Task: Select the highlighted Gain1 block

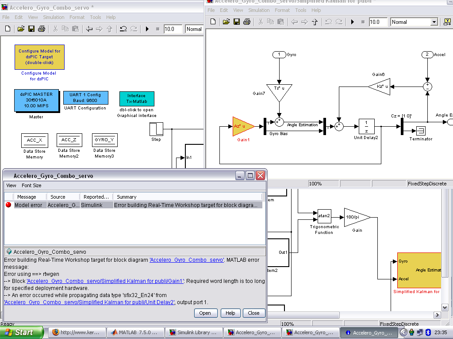Action: [243, 126]
